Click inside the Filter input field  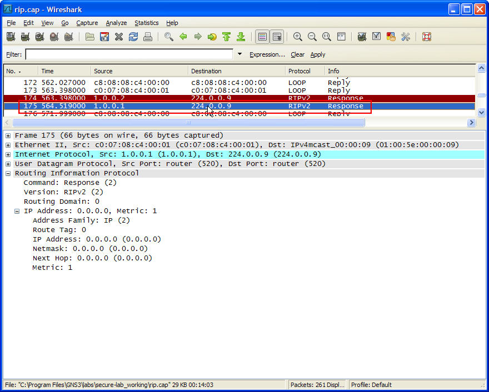point(129,54)
